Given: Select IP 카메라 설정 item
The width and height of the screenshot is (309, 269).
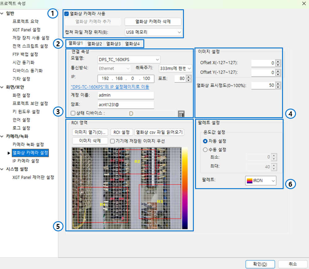Looking at the screenshot, I should [x=26, y=161].
